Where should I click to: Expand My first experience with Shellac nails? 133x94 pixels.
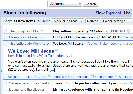click(93, 90)
